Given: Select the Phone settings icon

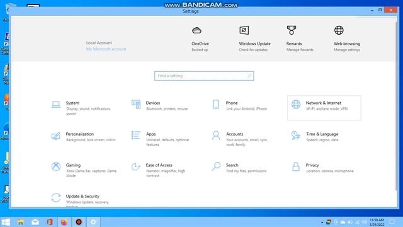Looking at the screenshot, I should point(216,105).
